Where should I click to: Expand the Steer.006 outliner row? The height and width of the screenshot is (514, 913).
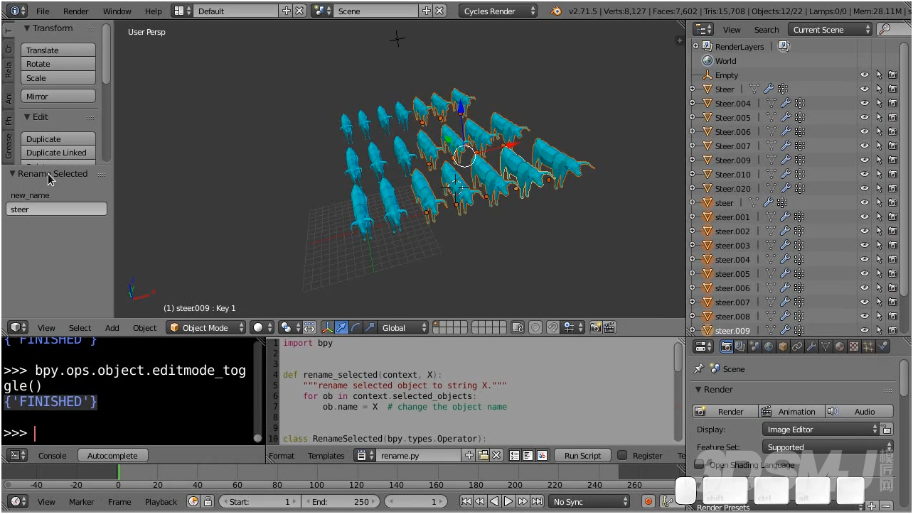693,131
